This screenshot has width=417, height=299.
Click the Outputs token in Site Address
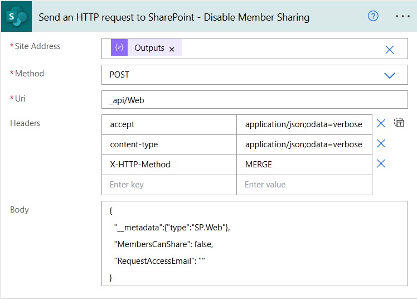146,47
